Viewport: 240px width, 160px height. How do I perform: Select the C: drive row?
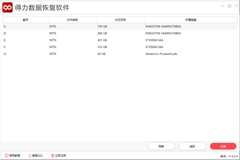tap(120, 26)
